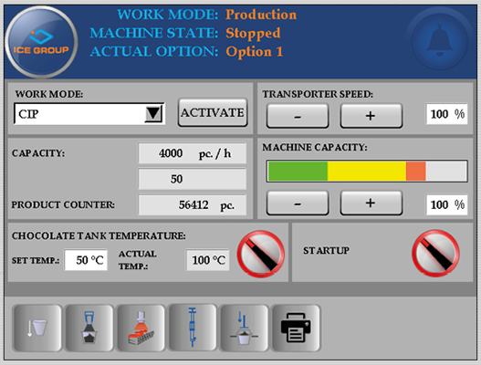Click the machine capacity colored bar
The width and height of the screenshot is (481, 365).
[367, 172]
